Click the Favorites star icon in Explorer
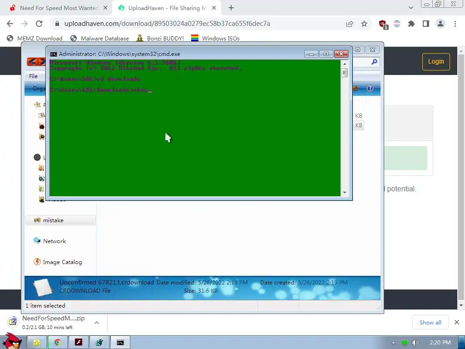Image resolution: width=465 pixels, height=349 pixels. [x=37, y=105]
